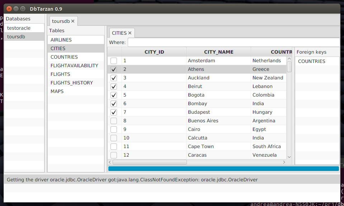Select the Calcutta city name cell
Viewport: 344px width, 206px height.
218,138
